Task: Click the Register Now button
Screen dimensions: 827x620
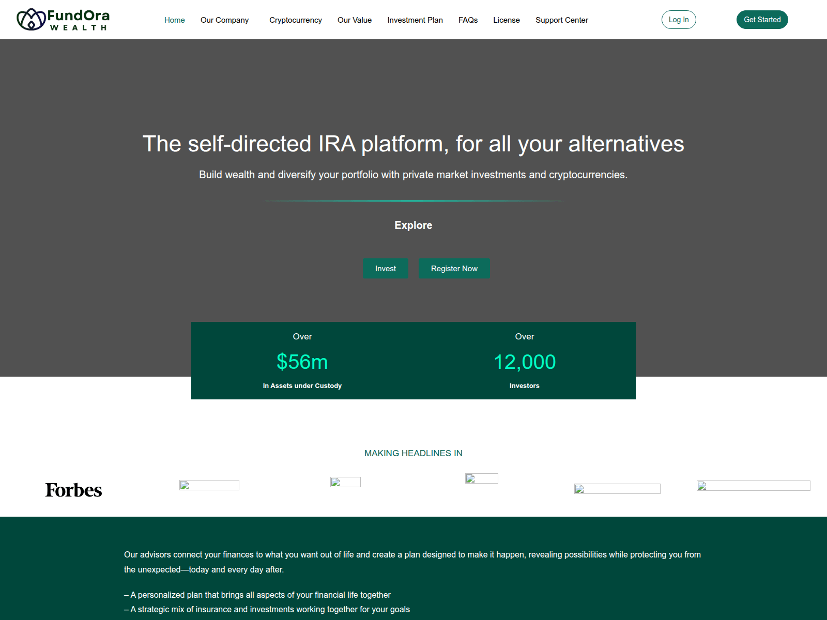Action: 454,269
